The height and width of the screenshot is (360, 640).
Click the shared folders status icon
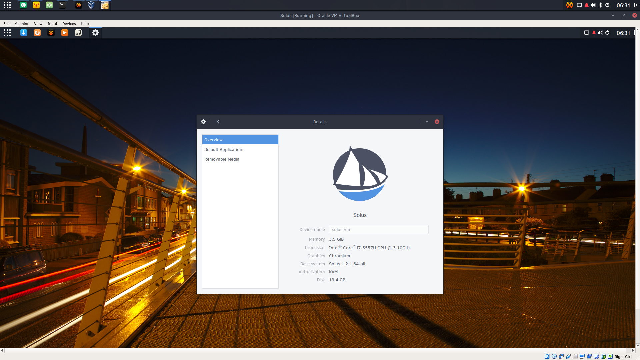click(575, 356)
